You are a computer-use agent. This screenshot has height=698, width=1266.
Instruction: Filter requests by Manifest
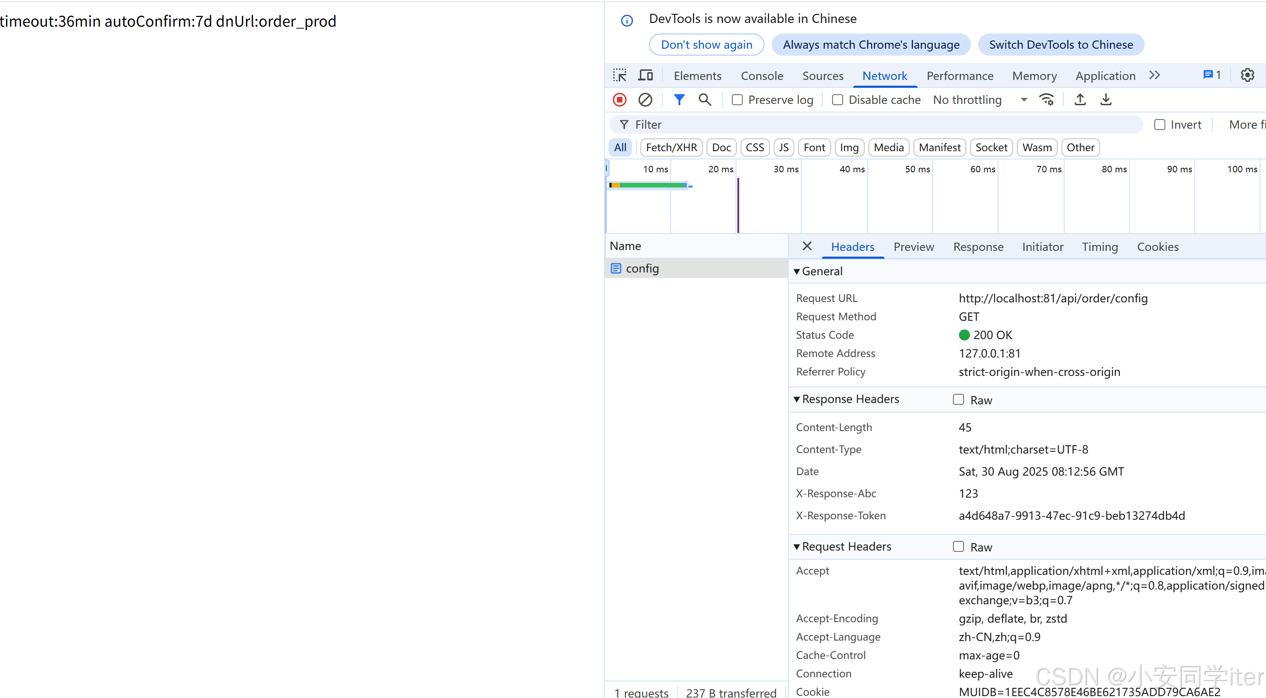click(x=939, y=148)
